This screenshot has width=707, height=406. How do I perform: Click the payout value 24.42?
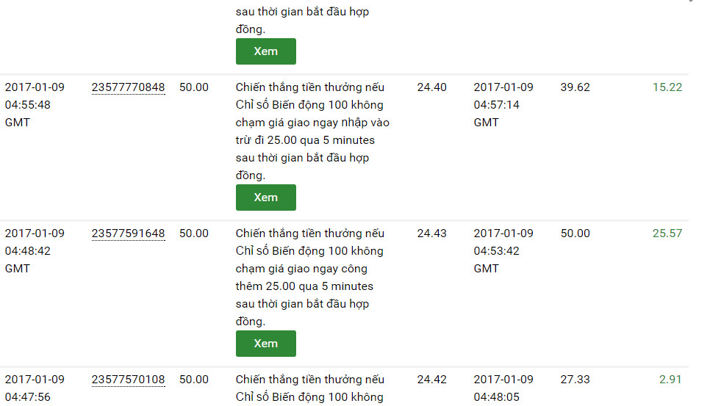pyautogui.click(x=431, y=380)
